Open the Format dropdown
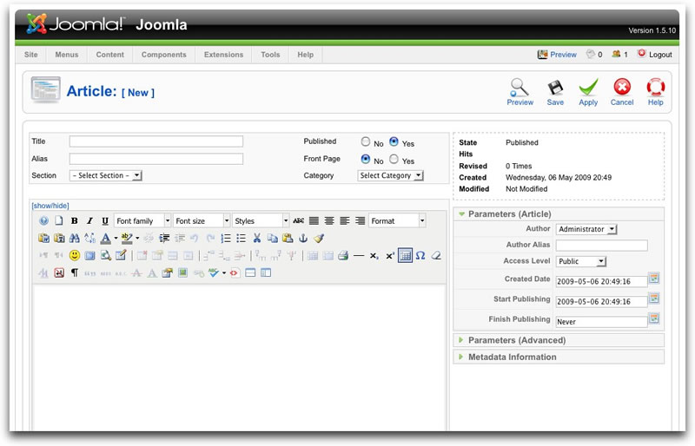The image size is (695, 446). click(x=397, y=220)
